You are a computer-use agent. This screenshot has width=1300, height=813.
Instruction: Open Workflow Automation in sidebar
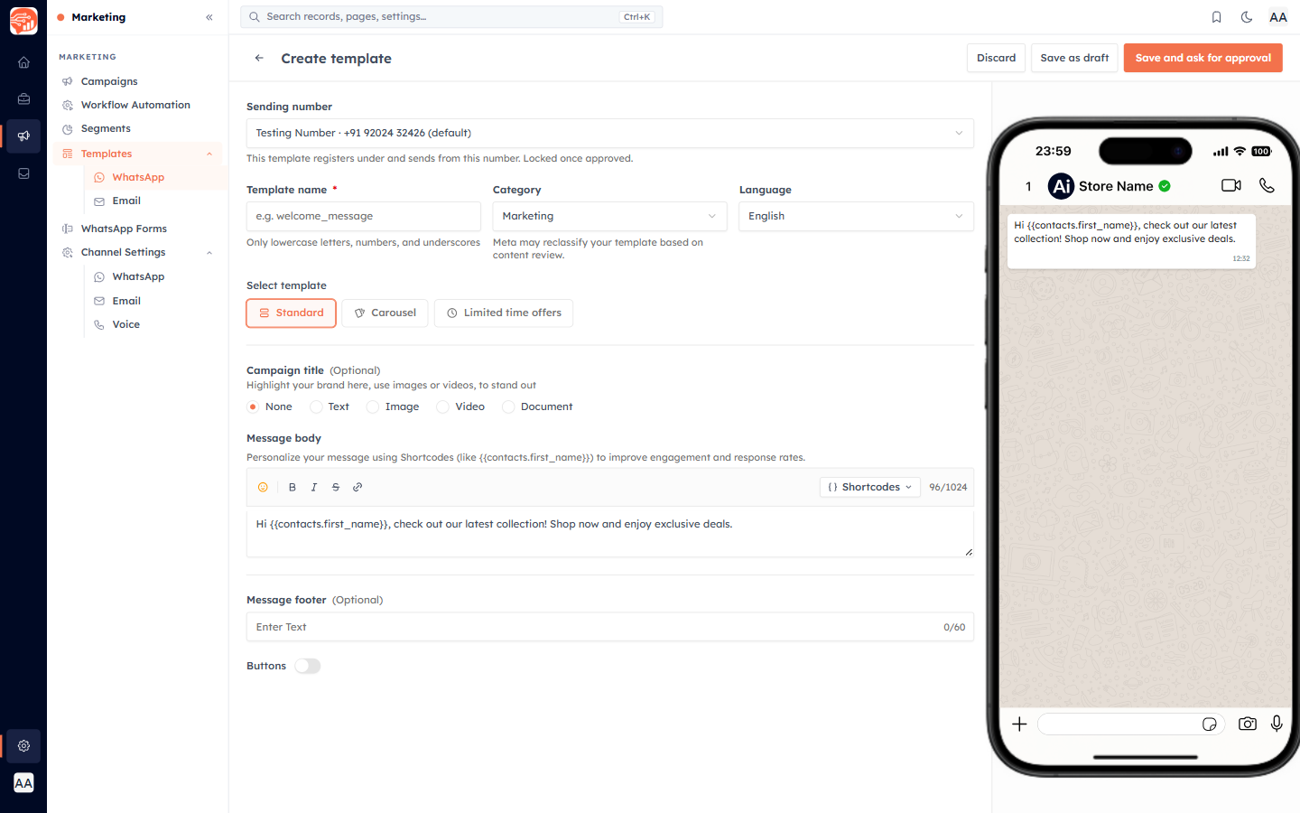[x=137, y=105]
